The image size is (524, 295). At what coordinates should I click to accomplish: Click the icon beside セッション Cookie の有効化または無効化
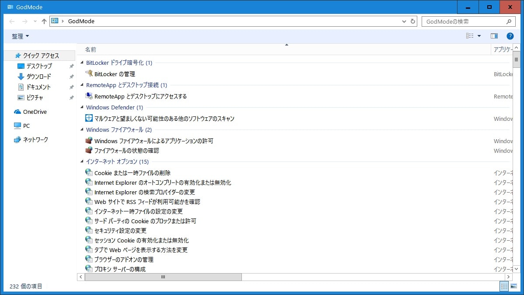tap(89, 240)
